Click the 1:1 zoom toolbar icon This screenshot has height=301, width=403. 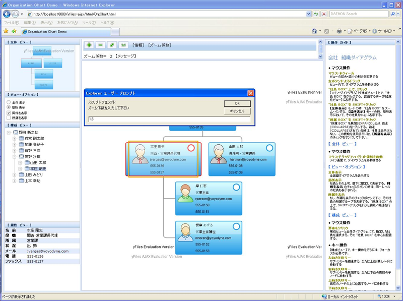pos(123,45)
